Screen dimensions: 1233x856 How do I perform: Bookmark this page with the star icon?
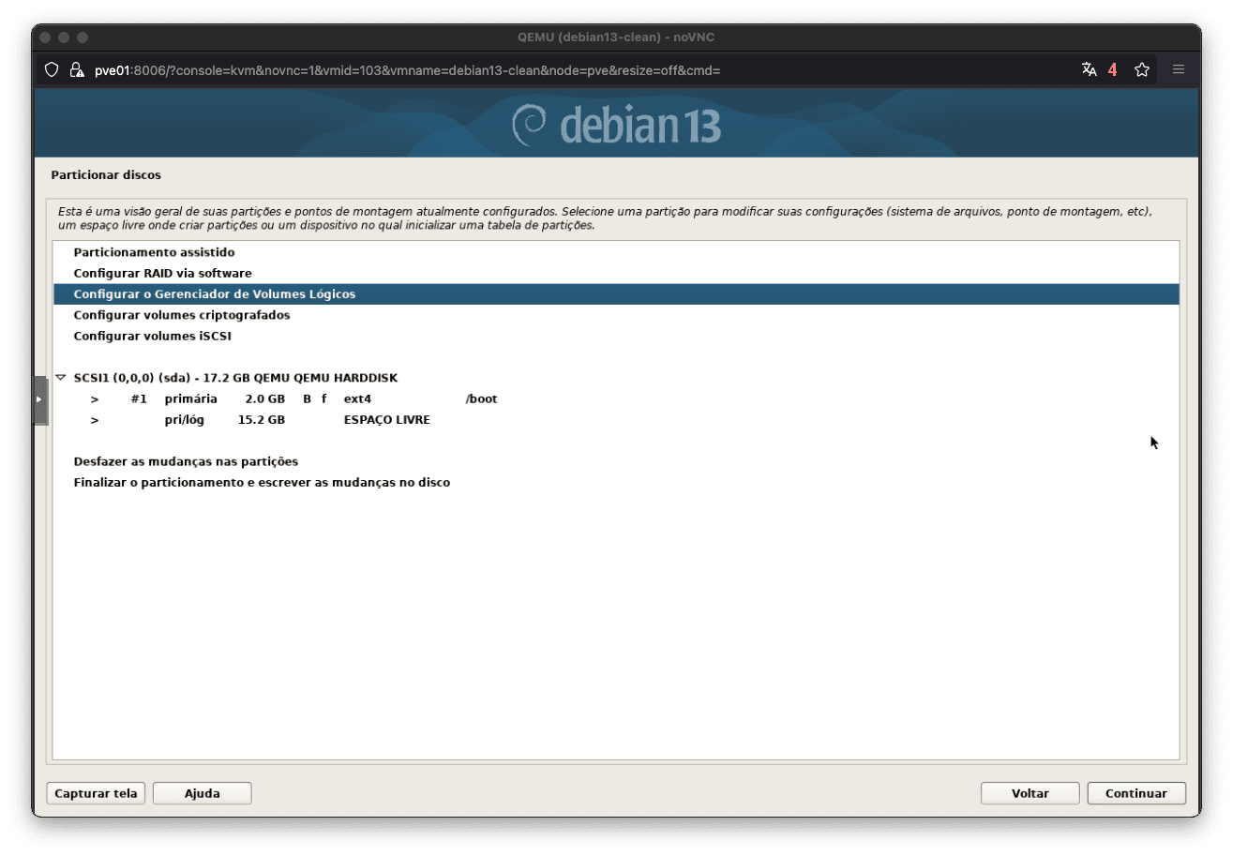tap(1142, 69)
